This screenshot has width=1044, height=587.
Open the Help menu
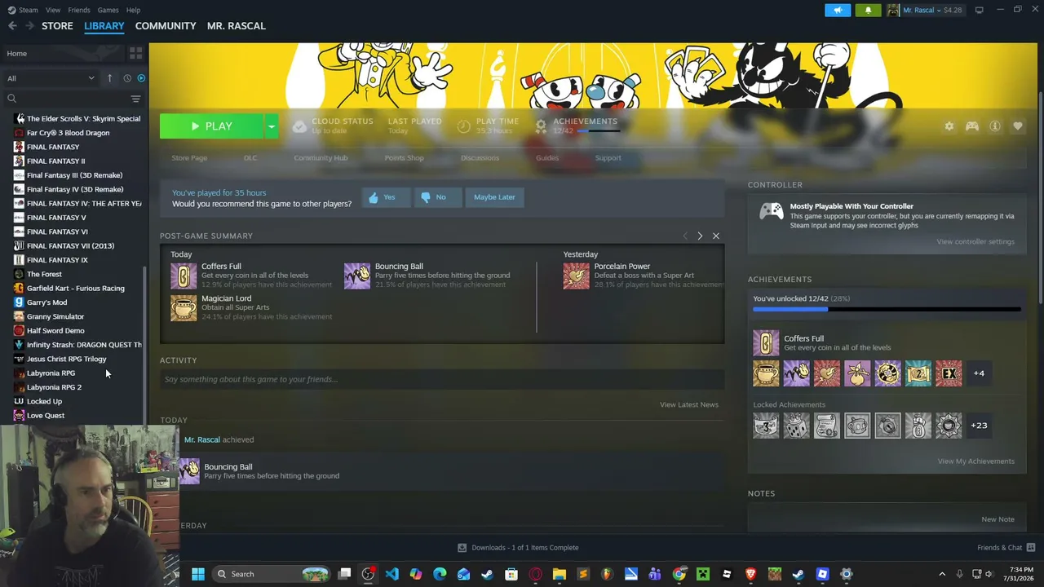coord(133,10)
